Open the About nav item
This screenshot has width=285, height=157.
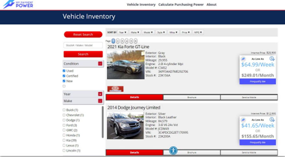click(211, 5)
